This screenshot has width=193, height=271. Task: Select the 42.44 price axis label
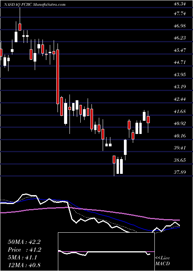pos(179,99)
